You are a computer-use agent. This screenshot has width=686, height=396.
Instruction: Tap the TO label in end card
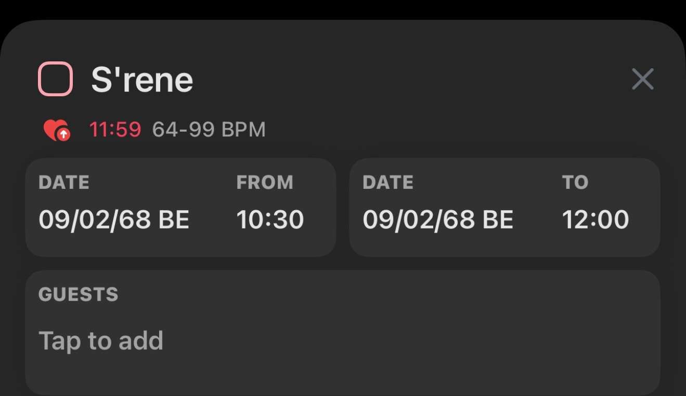coord(575,182)
